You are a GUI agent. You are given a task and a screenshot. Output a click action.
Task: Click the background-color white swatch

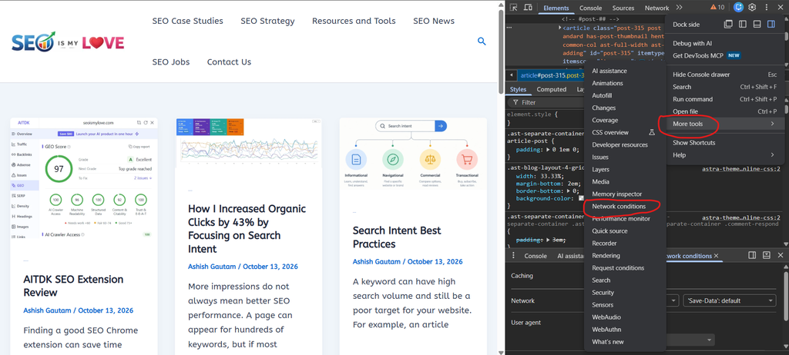[581, 198]
